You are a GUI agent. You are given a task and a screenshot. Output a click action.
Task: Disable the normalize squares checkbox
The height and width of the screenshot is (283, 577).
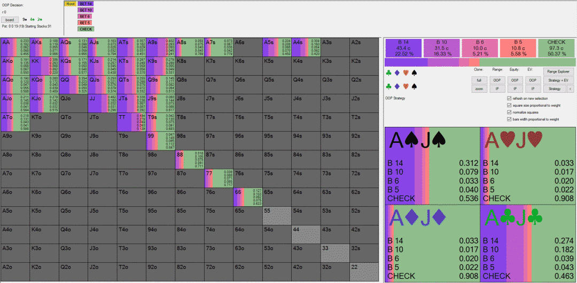(508, 112)
